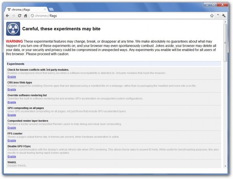233x179 pixels.
Task: Maximize the Chrome window
Action: [x=214, y=5]
